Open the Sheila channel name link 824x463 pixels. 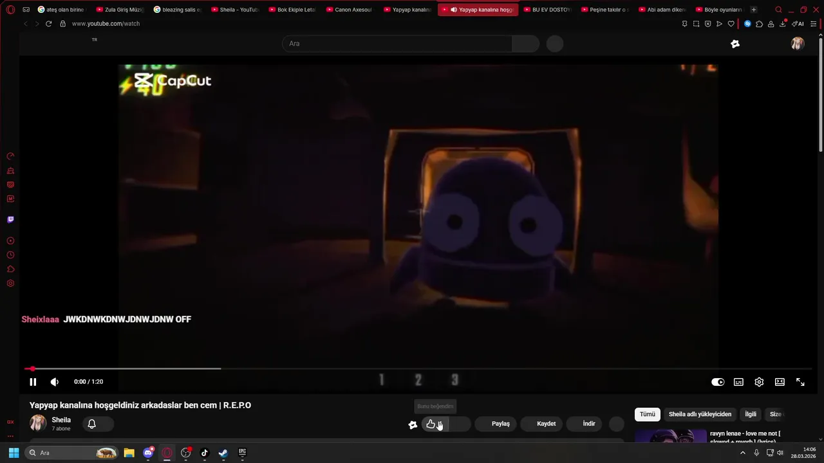(61, 420)
